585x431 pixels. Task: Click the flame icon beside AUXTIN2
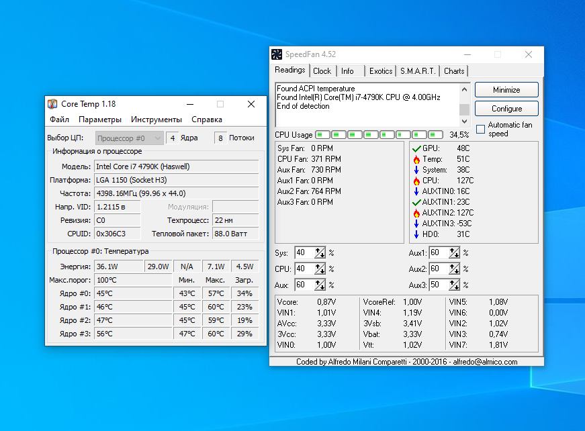[x=416, y=213]
